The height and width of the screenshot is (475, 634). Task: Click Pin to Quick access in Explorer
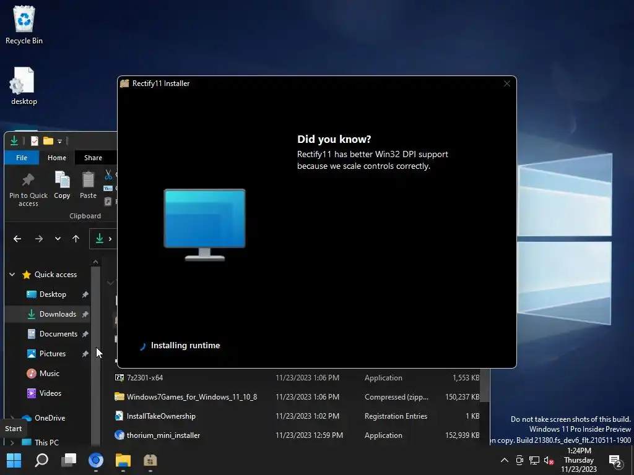(28, 189)
